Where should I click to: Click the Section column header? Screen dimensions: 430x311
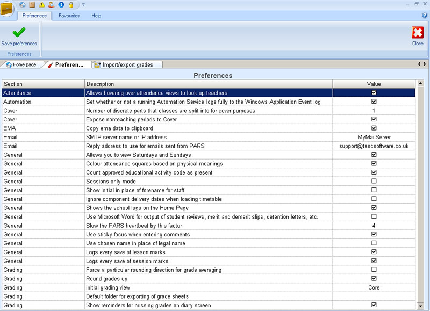tap(44, 84)
